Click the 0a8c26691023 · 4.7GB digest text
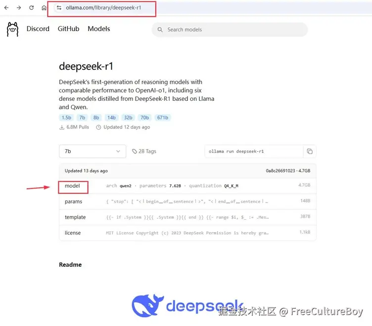Image resolution: width=372 pixels, height=326 pixels. [x=288, y=170]
